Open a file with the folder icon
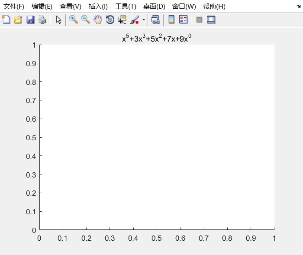 [x=18, y=20]
